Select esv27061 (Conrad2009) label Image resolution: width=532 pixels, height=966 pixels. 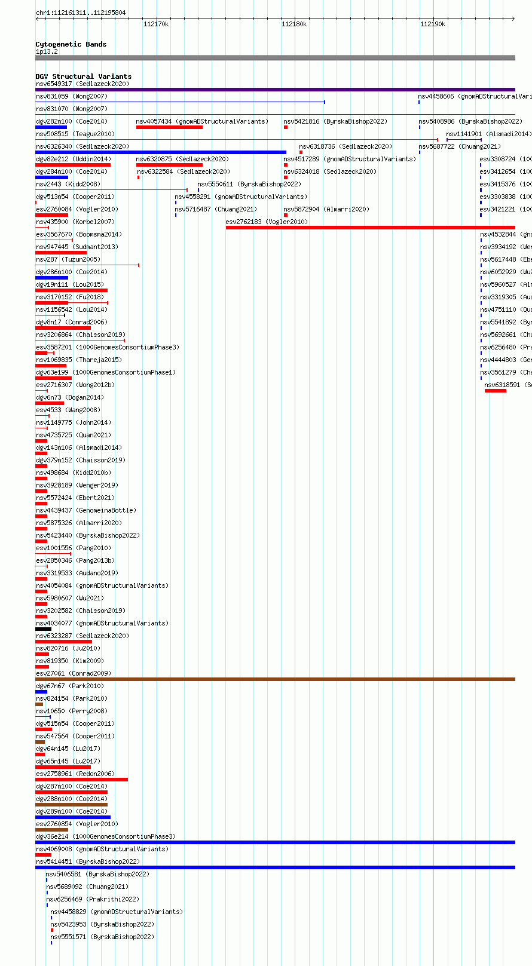click(74, 673)
